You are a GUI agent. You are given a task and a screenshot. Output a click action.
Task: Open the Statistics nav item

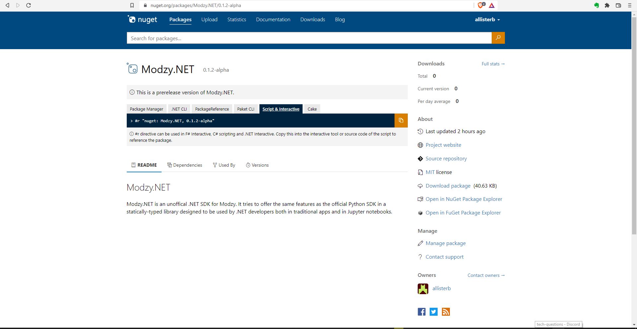pyautogui.click(x=237, y=19)
